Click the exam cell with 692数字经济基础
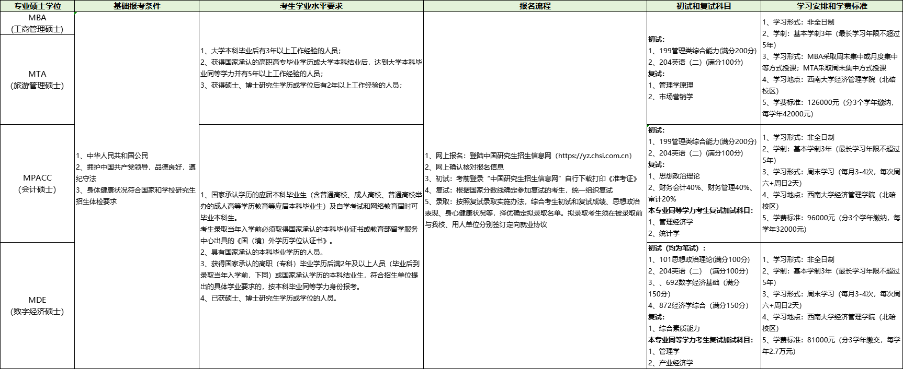 703,305
